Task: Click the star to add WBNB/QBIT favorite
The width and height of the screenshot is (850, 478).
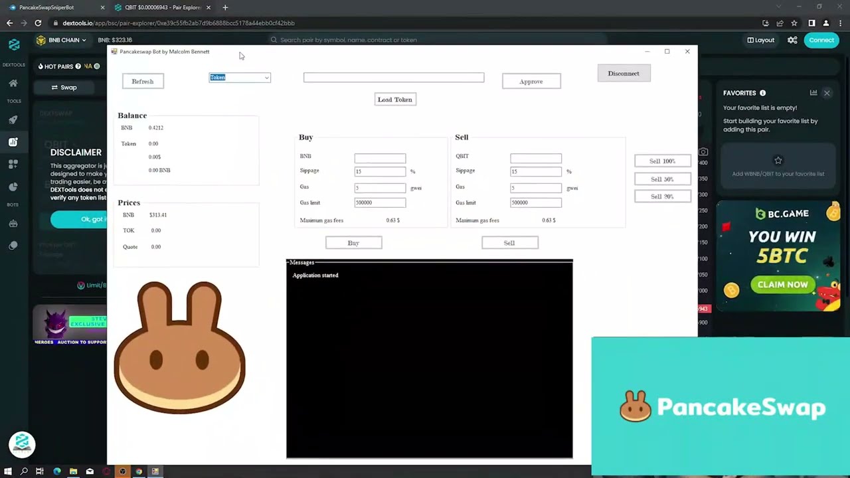Action: (x=778, y=160)
